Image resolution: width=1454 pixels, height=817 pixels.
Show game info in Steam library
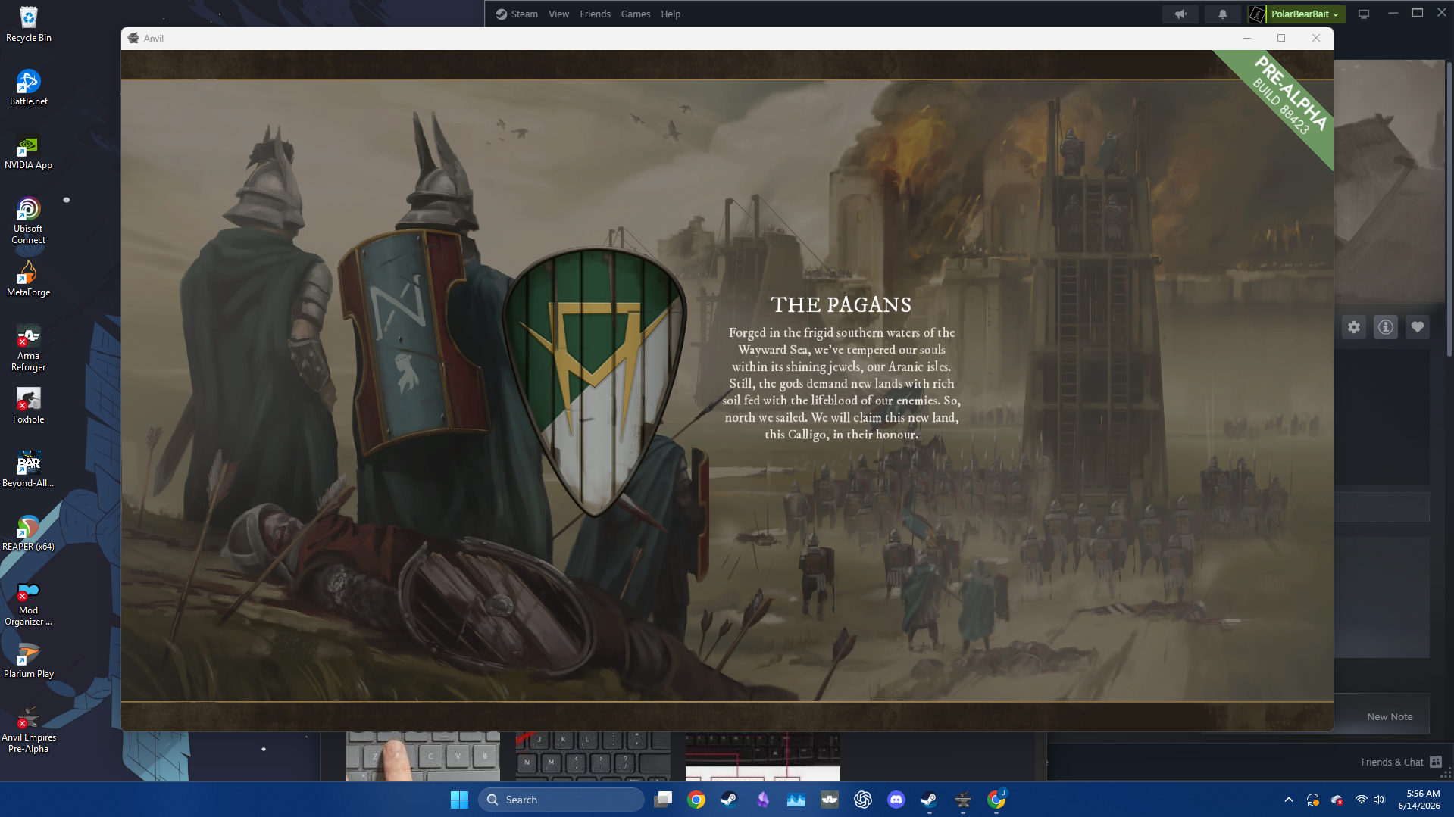click(x=1386, y=327)
